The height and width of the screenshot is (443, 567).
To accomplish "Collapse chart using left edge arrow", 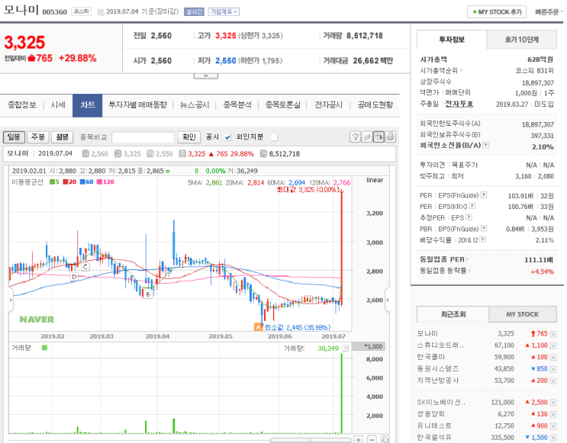I will [x=11, y=300].
